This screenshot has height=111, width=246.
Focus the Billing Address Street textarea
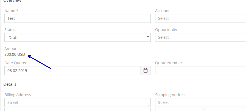77,102
